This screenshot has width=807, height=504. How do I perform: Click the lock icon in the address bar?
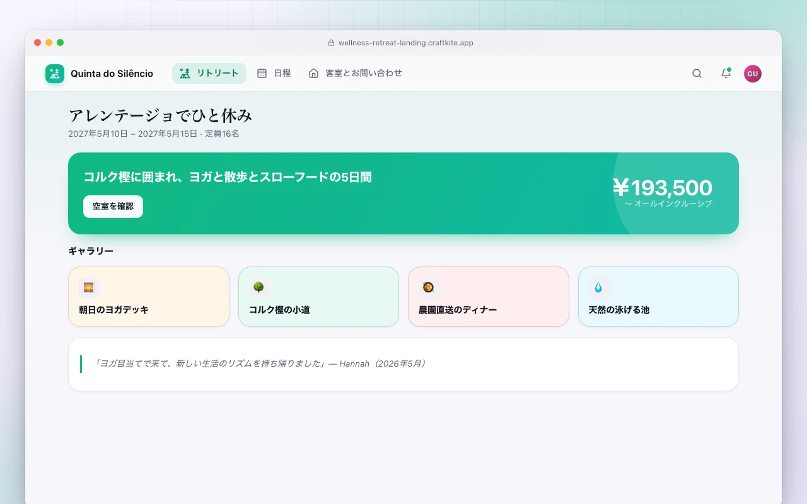pyautogui.click(x=331, y=43)
